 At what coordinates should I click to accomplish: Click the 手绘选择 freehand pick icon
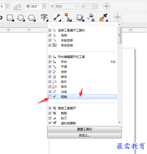[54, 40]
